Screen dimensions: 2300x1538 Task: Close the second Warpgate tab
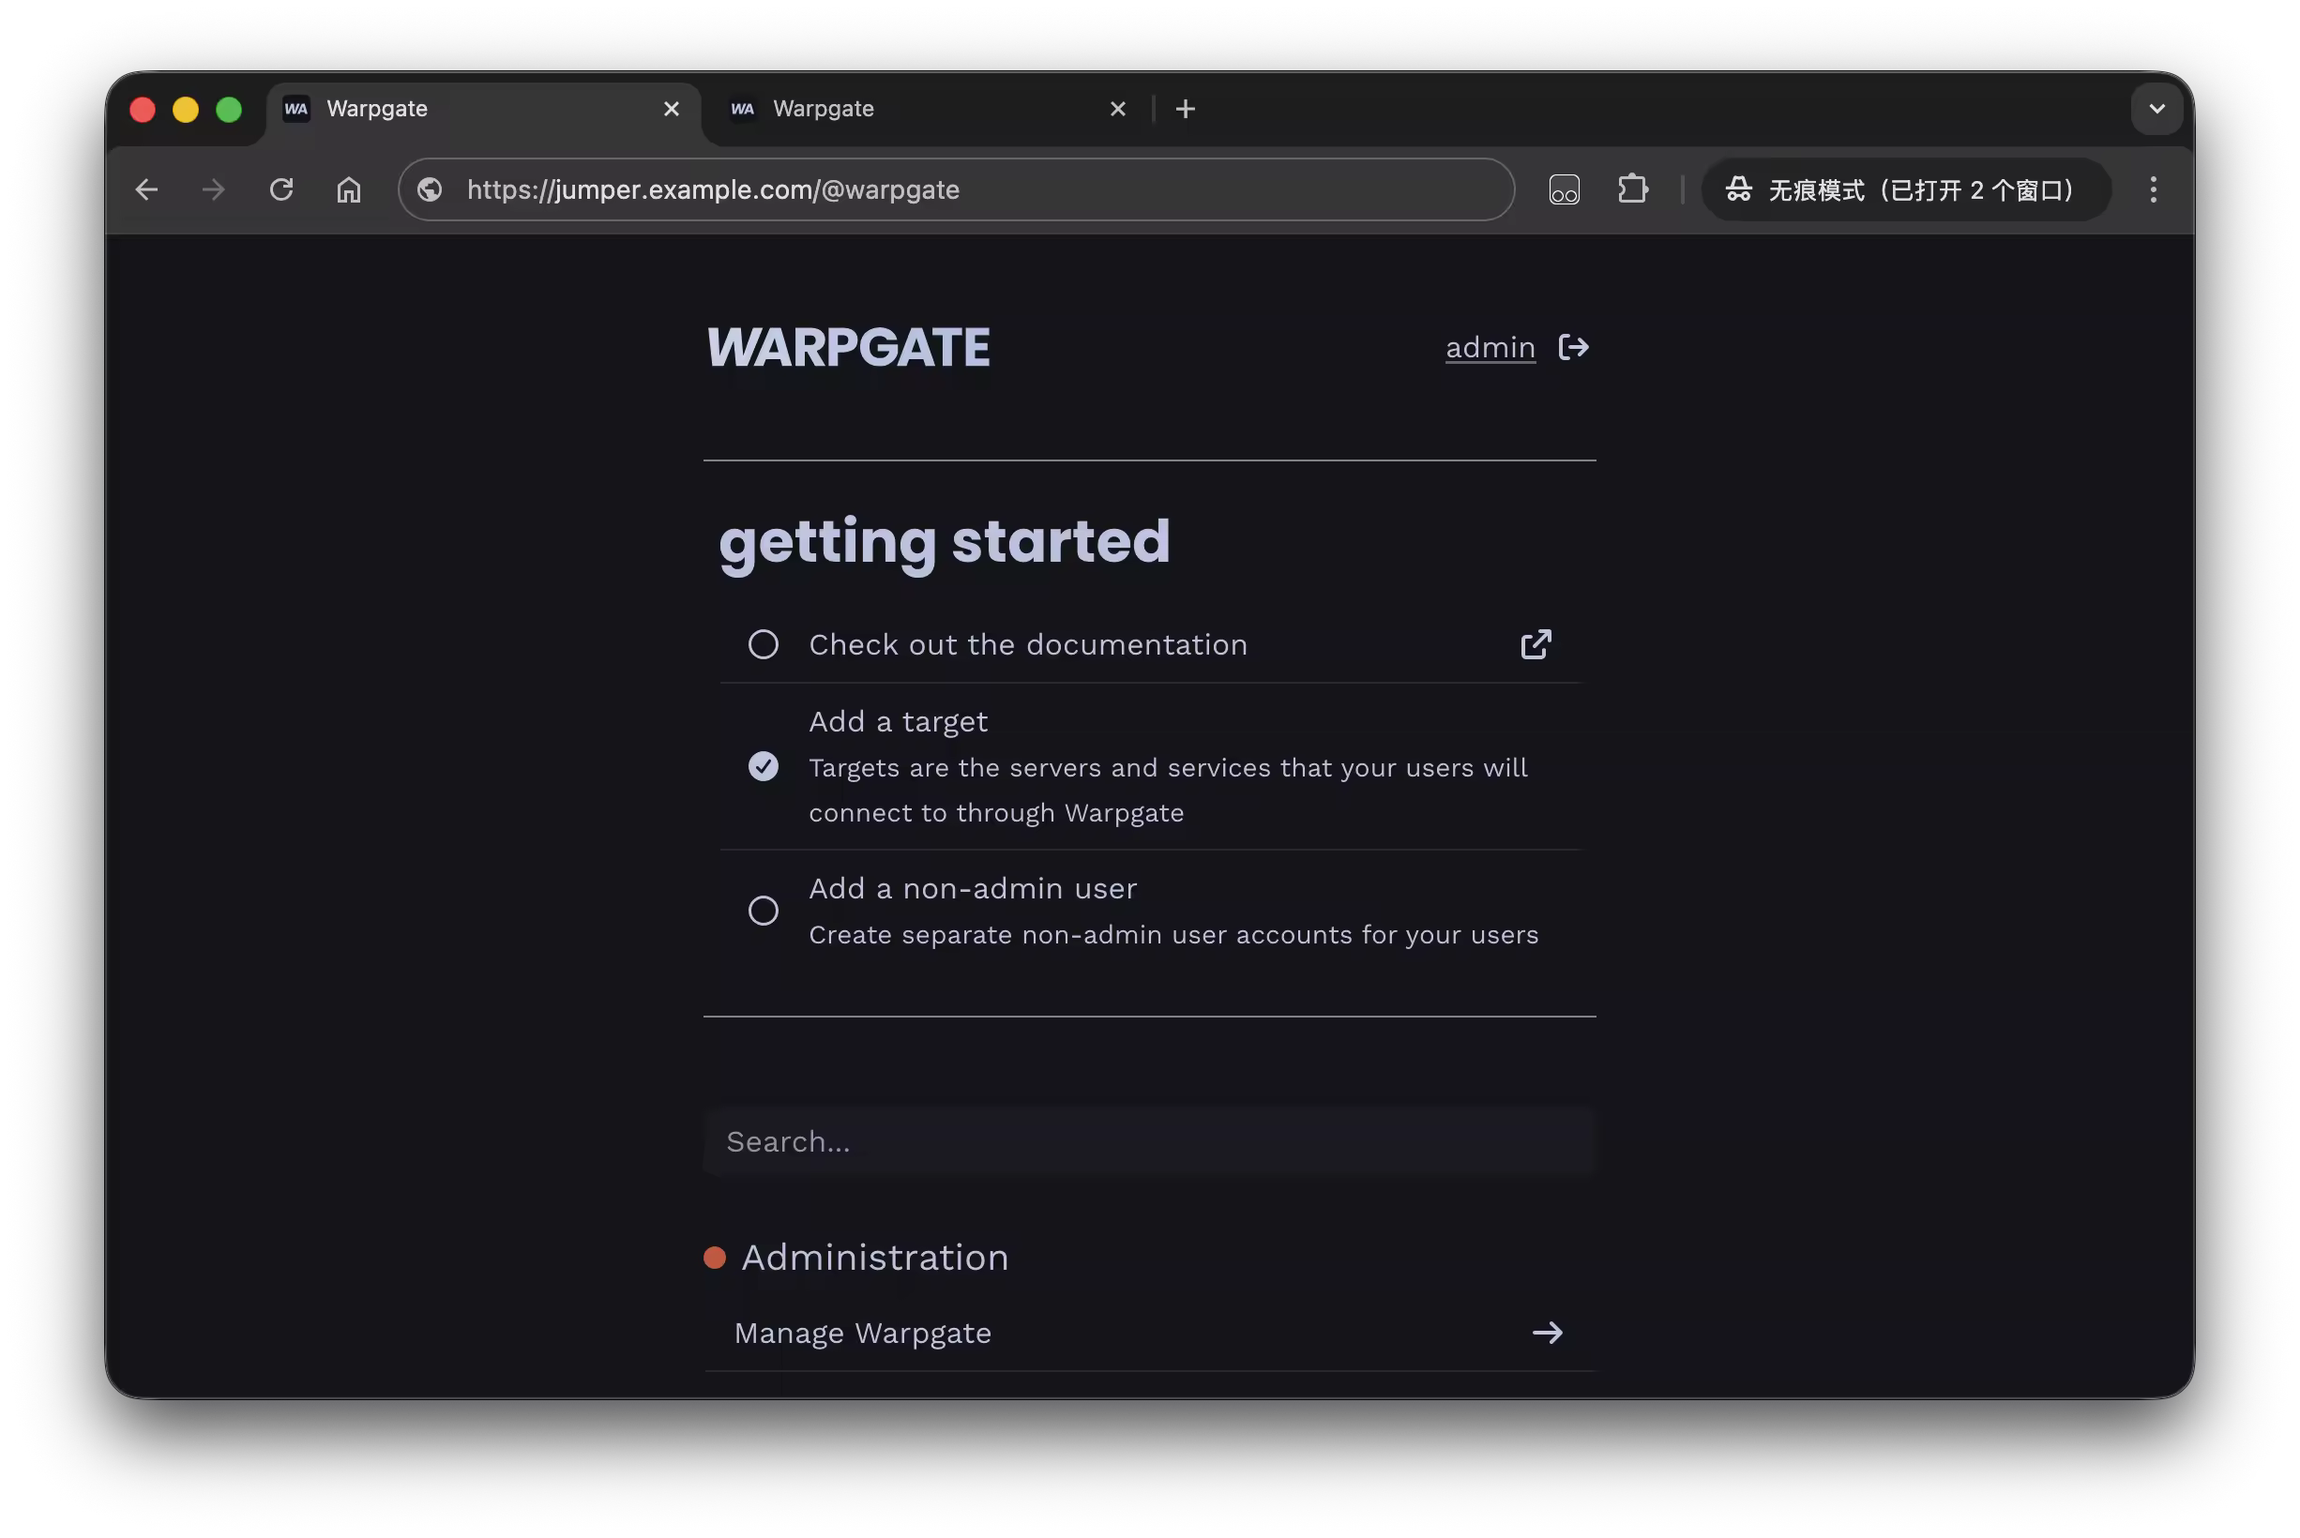tap(1117, 109)
